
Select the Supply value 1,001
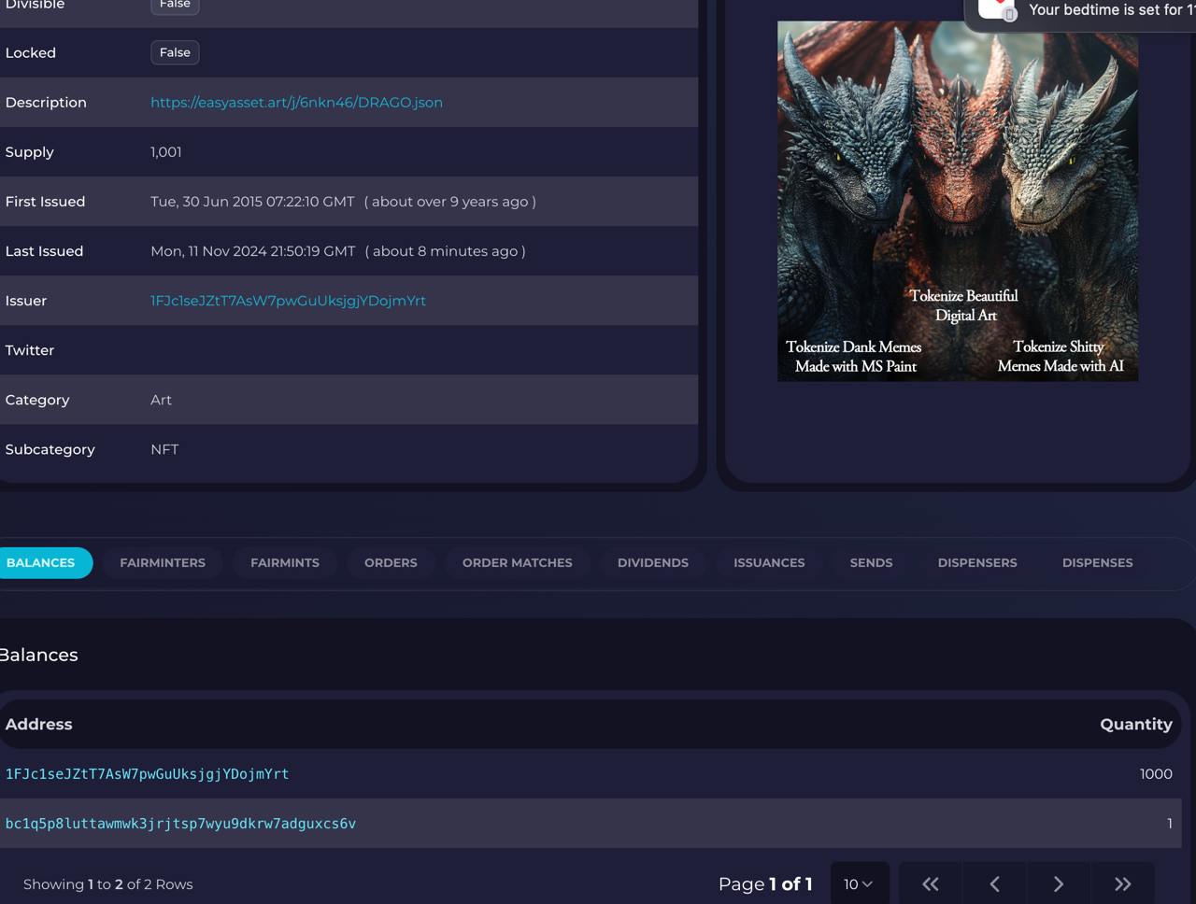coord(166,152)
